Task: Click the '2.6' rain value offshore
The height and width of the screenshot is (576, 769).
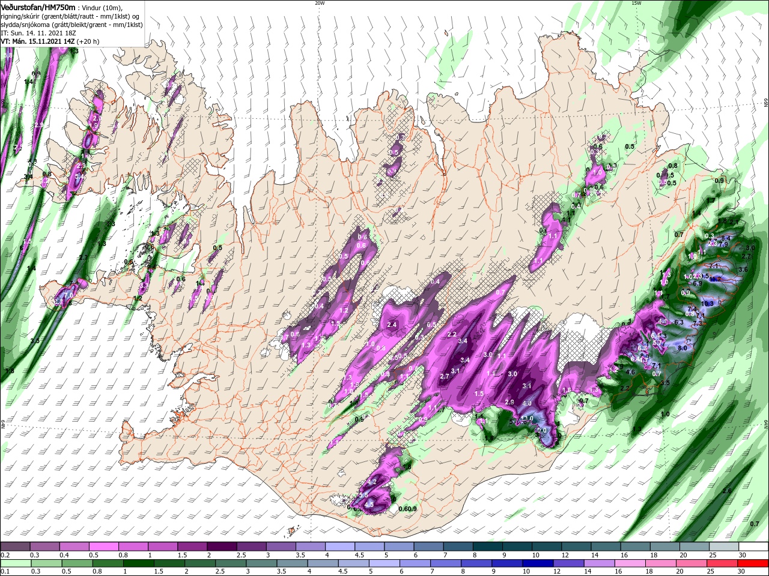Action: pyautogui.click(x=727, y=491)
